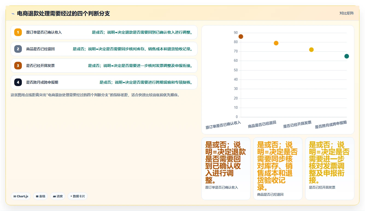Click the y-axis value 90
The width and height of the screenshot is (365, 211).
pos(236,33)
